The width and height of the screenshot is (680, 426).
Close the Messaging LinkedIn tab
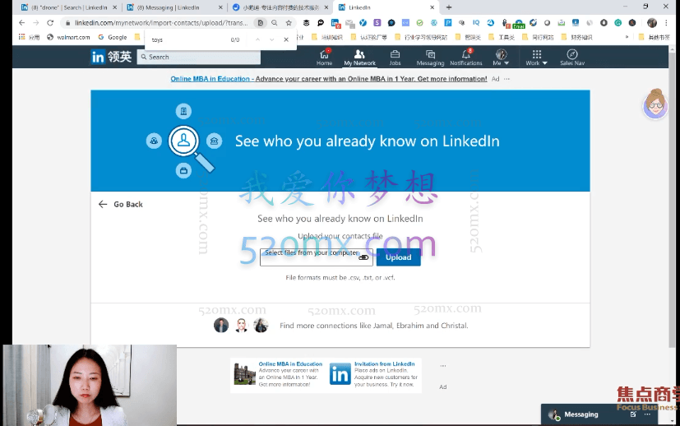click(x=220, y=7)
